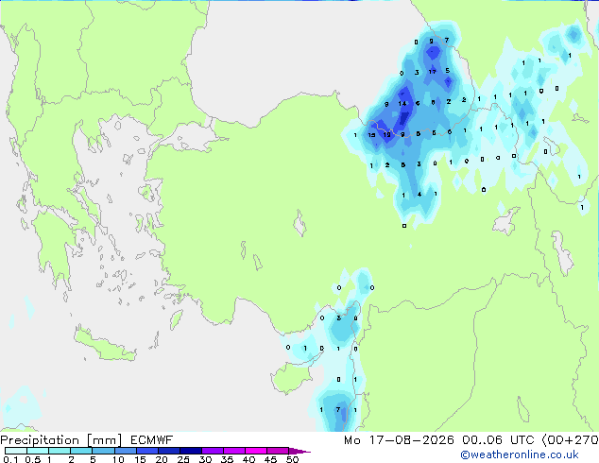The image size is (599, 463).
Task: Click the '0.1' legend scale label
Action: tap(10, 459)
